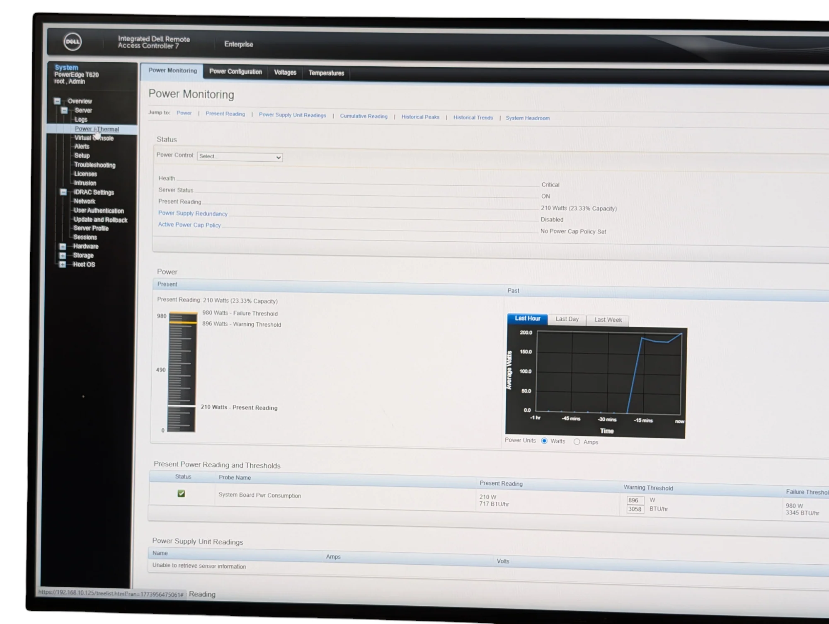This screenshot has width=829, height=624.
Task: Show the Last Day power graph
Action: 567,319
